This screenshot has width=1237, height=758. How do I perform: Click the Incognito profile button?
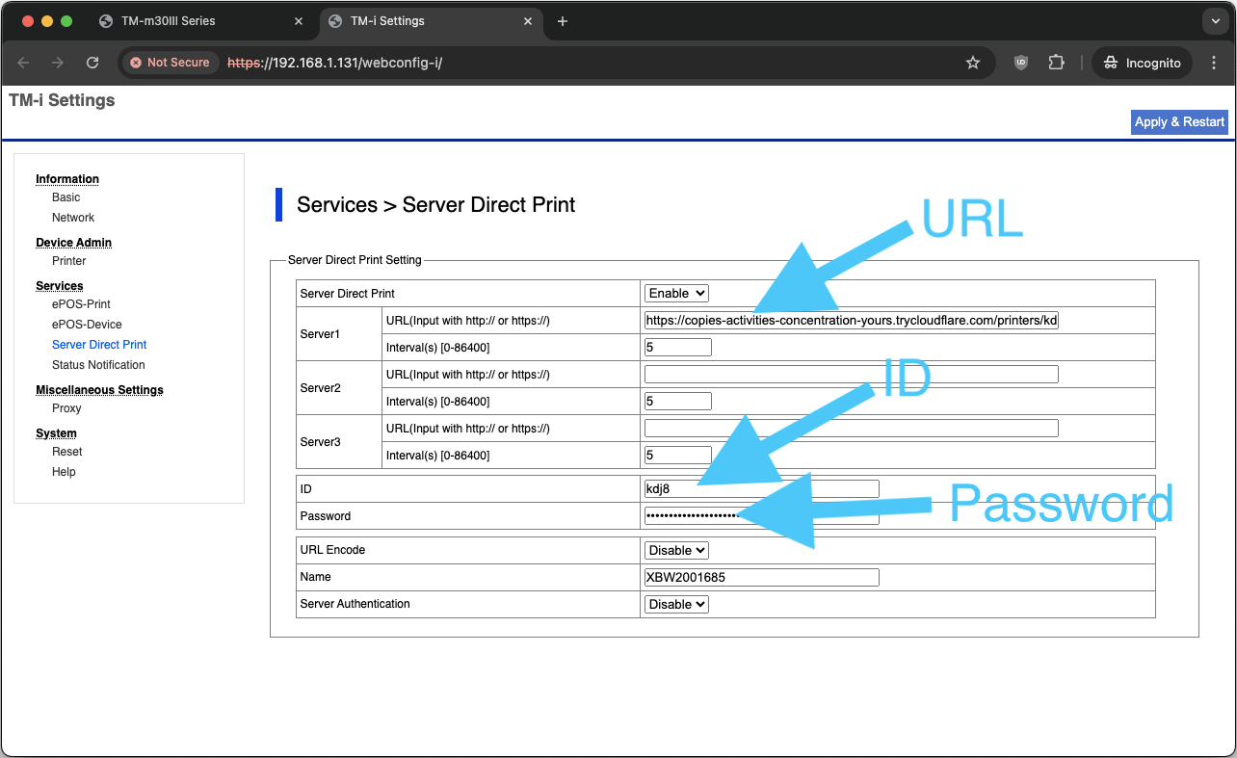[1143, 63]
